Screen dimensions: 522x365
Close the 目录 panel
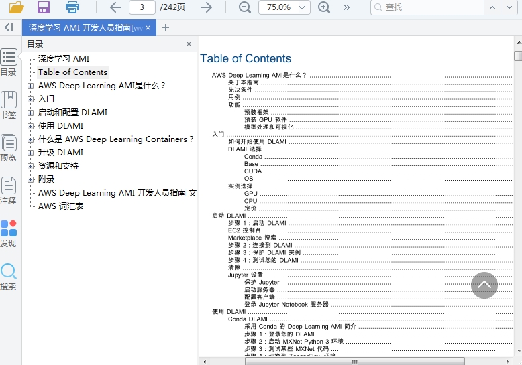pyautogui.click(x=189, y=44)
